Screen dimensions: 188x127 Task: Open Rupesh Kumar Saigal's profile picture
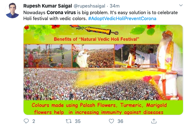(12, 11)
